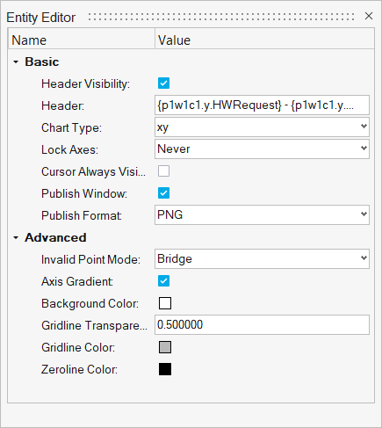Screen dimensions: 382x428
Task: Click the Name column header
Action: [x=82, y=40]
